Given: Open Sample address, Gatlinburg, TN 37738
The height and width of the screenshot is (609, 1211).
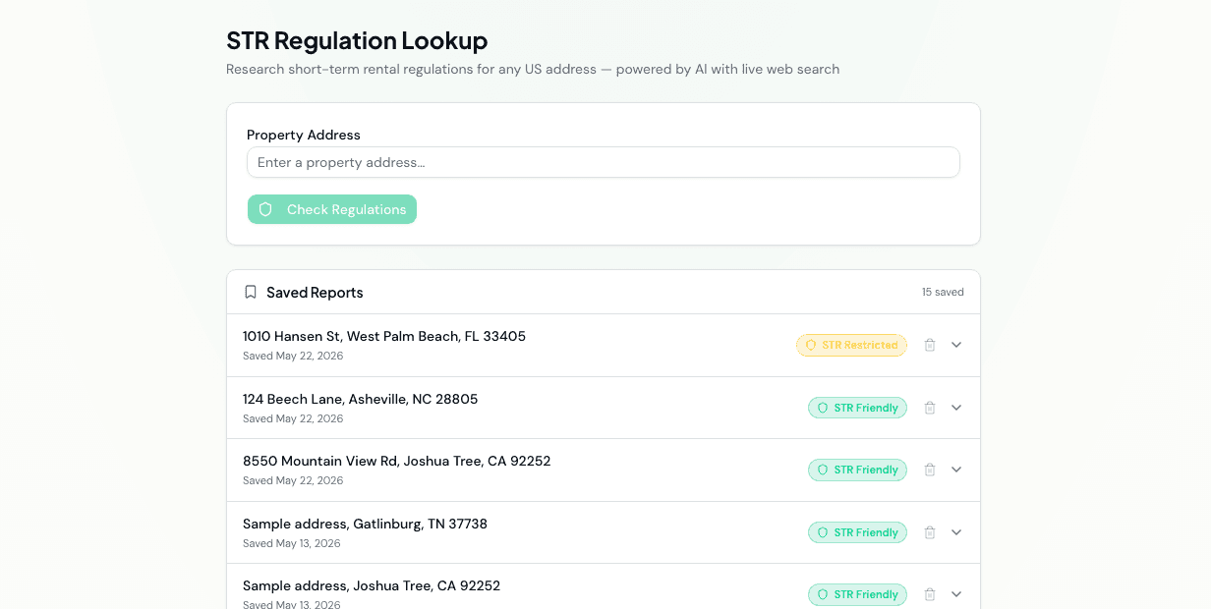Looking at the screenshot, I should (x=365, y=524).
